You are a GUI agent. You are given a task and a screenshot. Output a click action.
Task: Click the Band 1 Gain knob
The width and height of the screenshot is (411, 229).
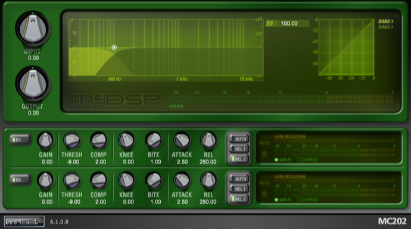pyautogui.click(x=46, y=140)
